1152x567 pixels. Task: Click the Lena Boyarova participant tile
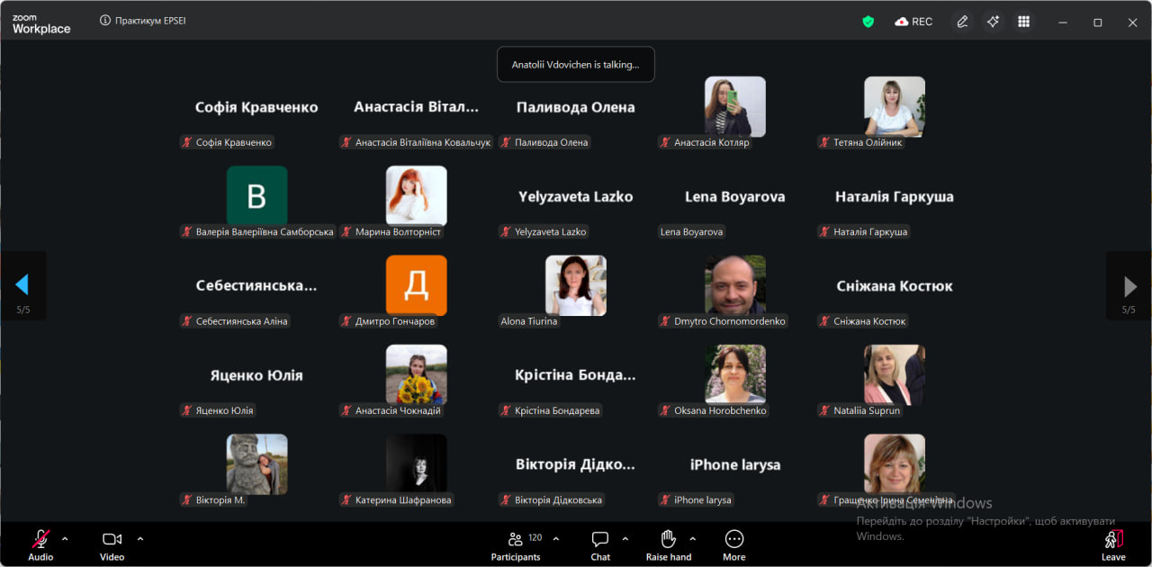point(734,196)
